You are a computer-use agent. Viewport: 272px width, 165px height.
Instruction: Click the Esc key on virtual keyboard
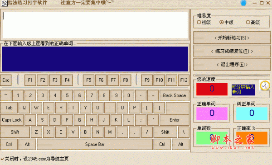click(x=6, y=80)
